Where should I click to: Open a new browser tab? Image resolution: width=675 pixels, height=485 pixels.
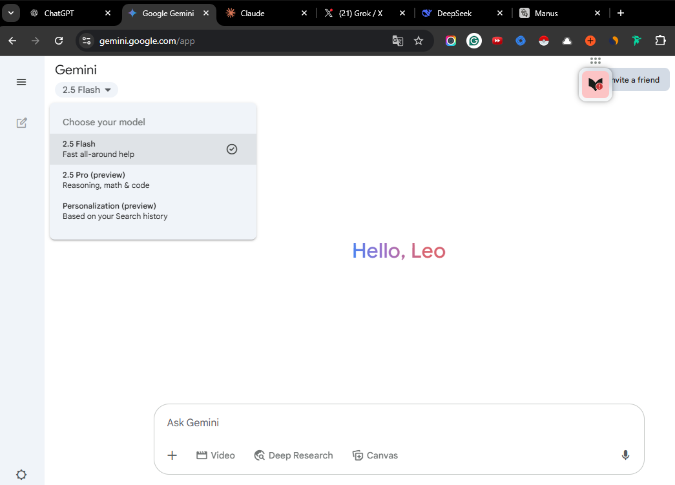[620, 14]
